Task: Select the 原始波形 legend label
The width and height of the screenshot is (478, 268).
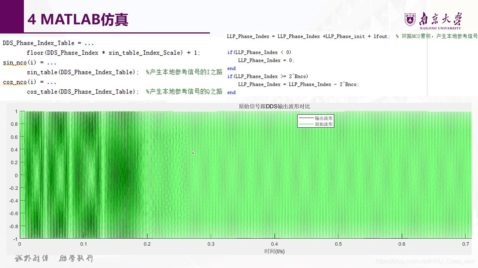Action: [x=323, y=124]
